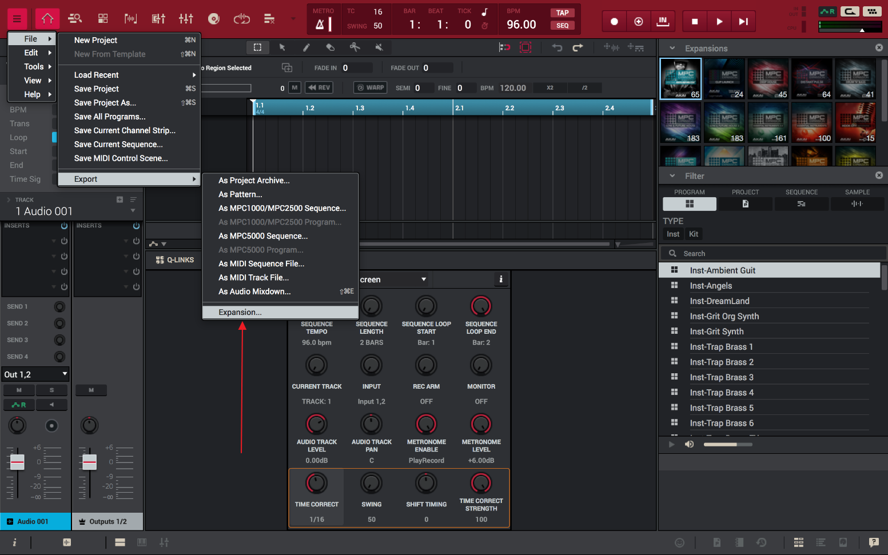Open the Out 1,2 output dropdown
The width and height of the screenshot is (888, 555).
pyautogui.click(x=35, y=374)
